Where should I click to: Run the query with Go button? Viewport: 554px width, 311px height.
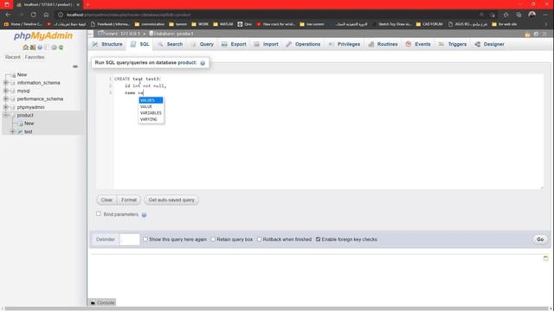(540, 239)
